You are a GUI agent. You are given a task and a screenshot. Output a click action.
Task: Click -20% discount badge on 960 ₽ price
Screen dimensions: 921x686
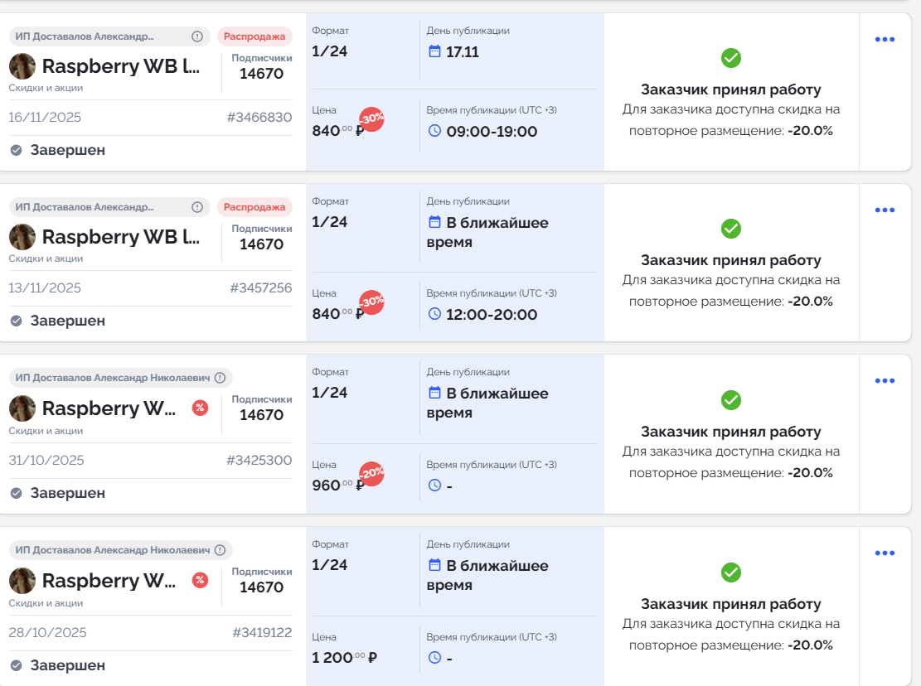371,473
